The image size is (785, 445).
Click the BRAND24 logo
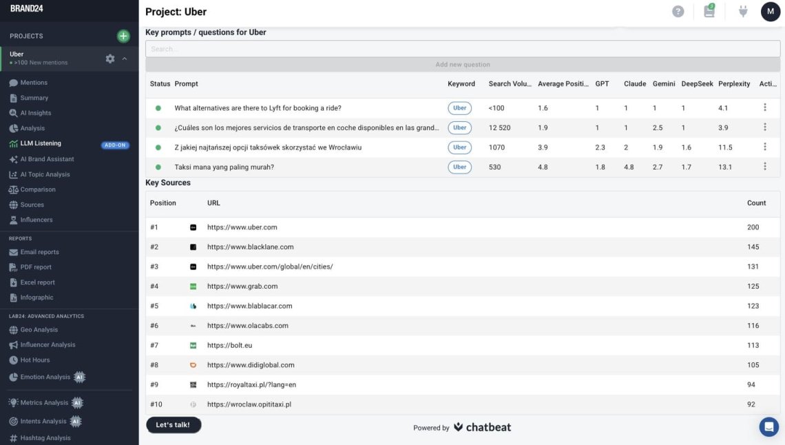(x=27, y=8)
